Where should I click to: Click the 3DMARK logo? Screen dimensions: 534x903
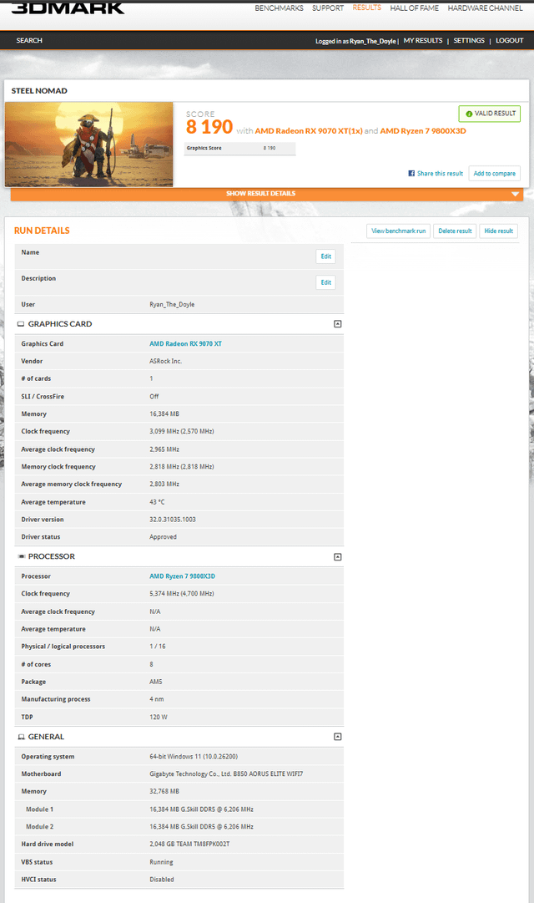coord(68,8)
